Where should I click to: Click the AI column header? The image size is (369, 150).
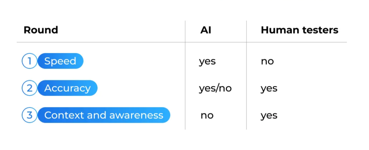tap(206, 30)
